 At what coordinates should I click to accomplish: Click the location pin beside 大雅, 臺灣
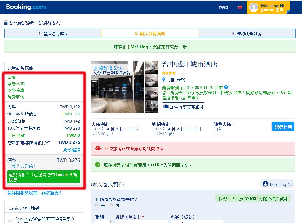coord(163,79)
